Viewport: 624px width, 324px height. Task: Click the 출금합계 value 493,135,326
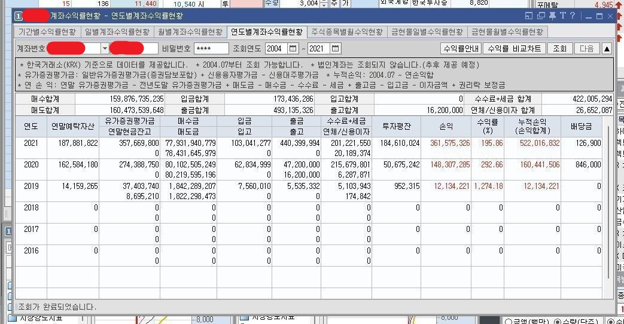coord(293,110)
